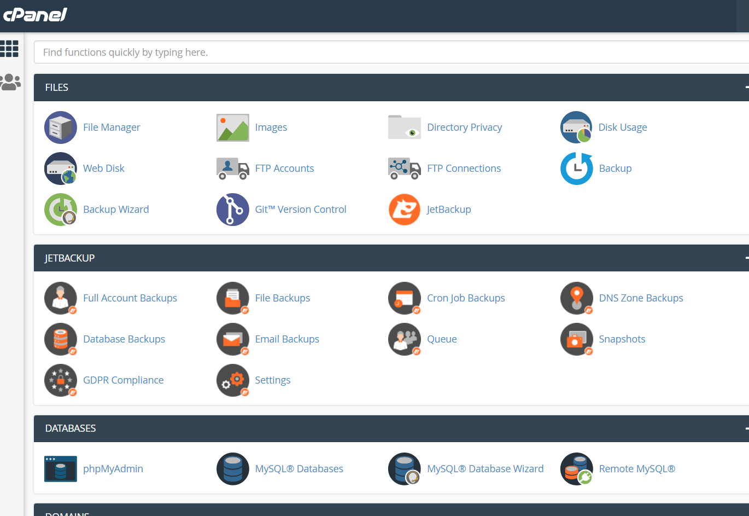Collapse the FILES section

pyautogui.click(x=746, y=88)
